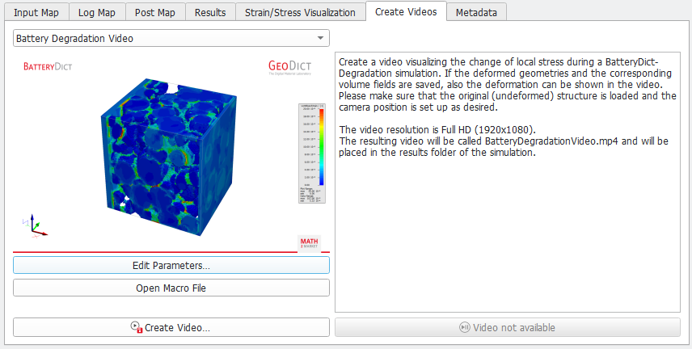Click the battery cube preview thumbnail
Viewport: 692px width, 349px height.
point(168,155)
